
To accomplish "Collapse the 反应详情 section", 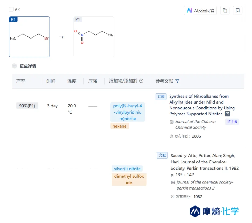I will pos(14,66).
